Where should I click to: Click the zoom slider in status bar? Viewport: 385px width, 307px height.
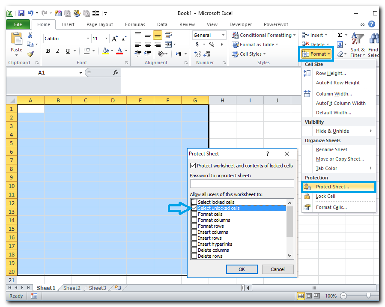368,296
